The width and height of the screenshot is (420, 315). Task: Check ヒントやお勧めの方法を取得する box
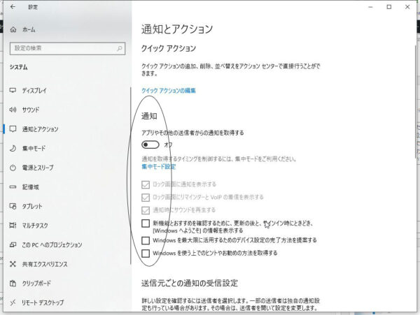[x=146, y=253]
